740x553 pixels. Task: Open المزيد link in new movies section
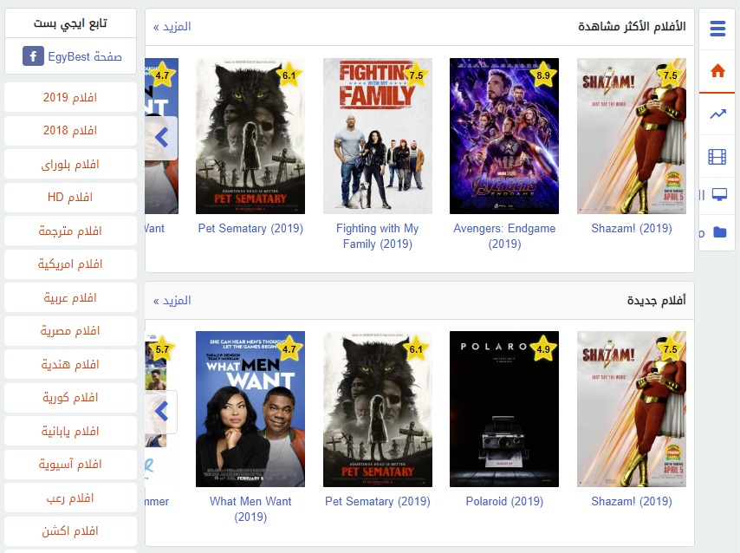click(x=172, y=301)
